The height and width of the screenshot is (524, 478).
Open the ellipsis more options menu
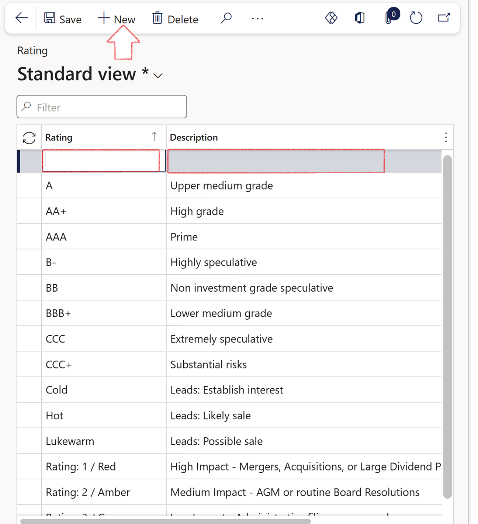[x=257, y=18]
